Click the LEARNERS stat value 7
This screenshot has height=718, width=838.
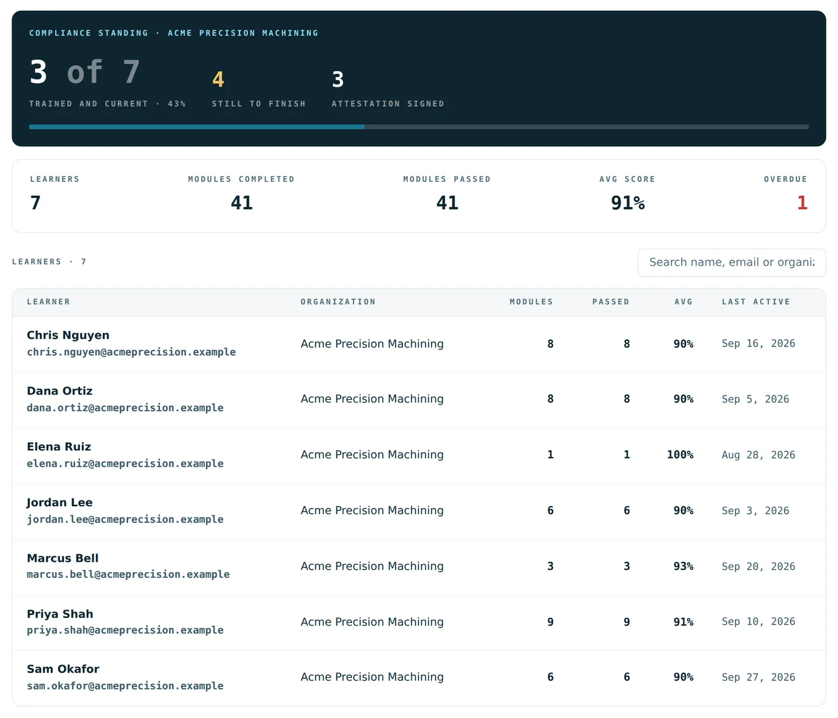[35, 203]
